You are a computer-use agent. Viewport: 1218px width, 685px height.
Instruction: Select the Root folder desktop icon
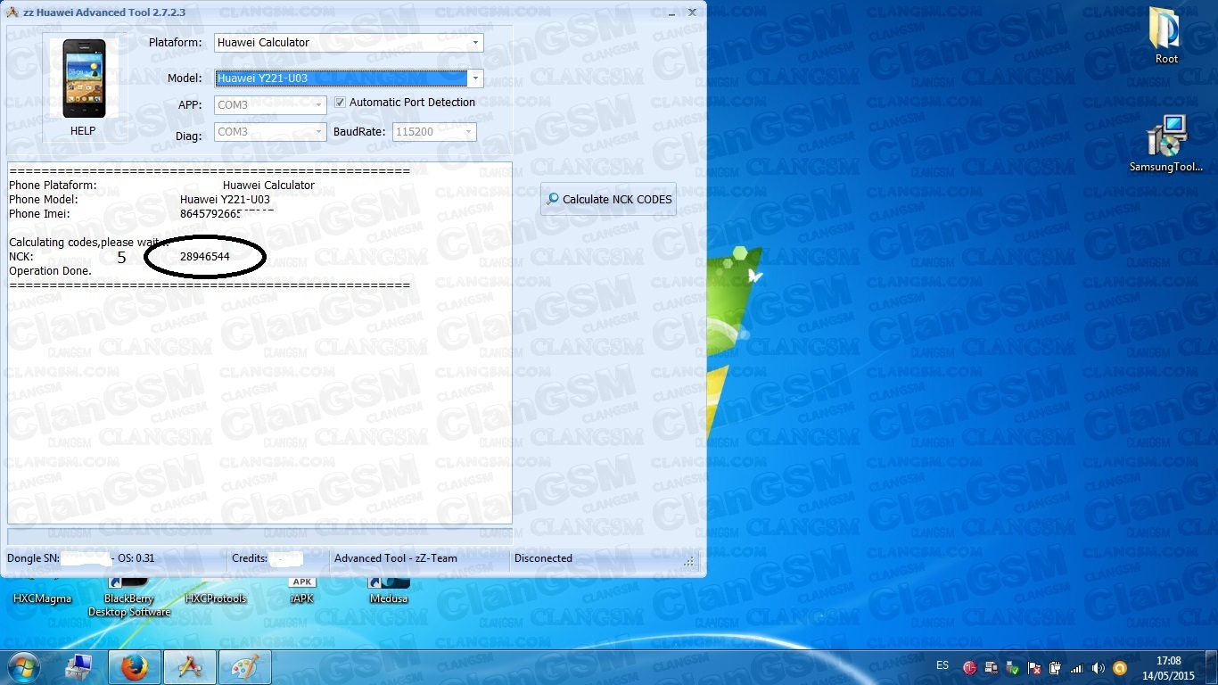pos(1166,37)
